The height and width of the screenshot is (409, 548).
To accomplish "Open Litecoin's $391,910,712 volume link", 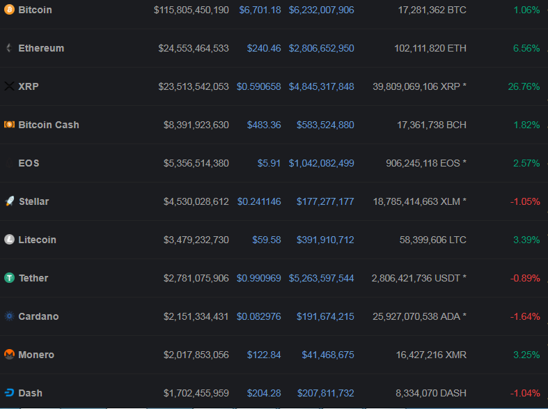I will (x=325, y=240).
